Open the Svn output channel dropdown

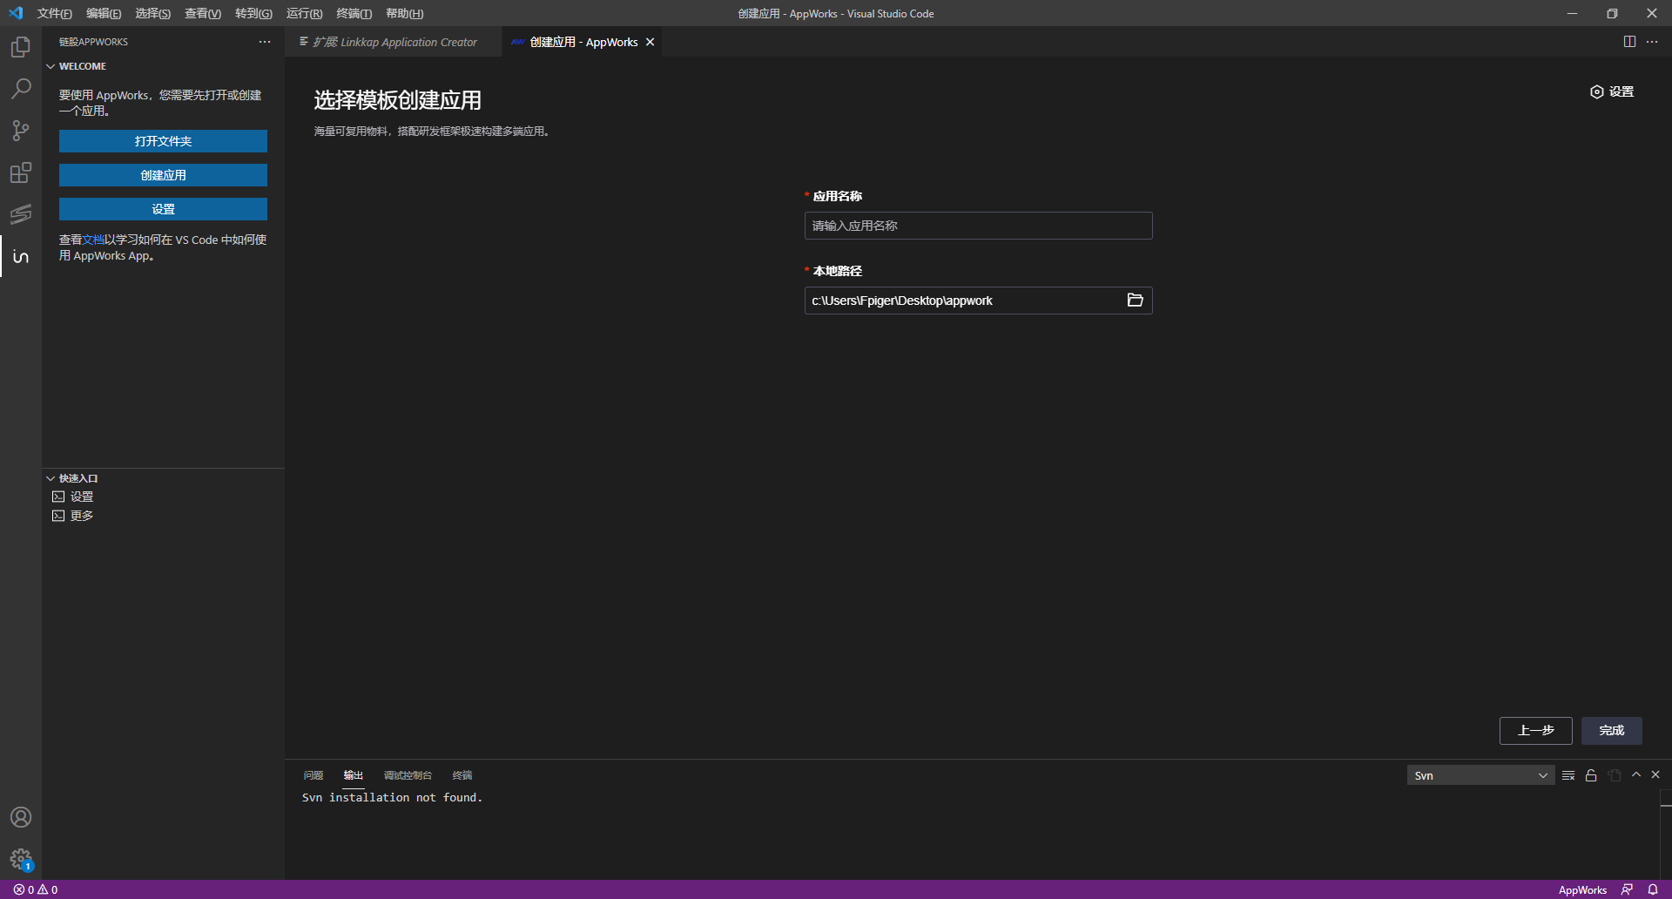click(1480, 775)
